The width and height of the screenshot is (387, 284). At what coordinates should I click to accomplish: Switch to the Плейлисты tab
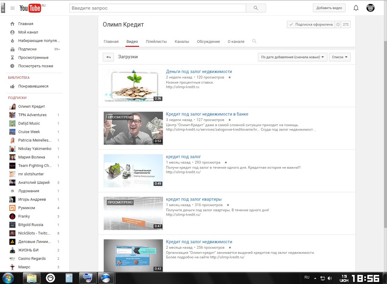pos(156,42)
